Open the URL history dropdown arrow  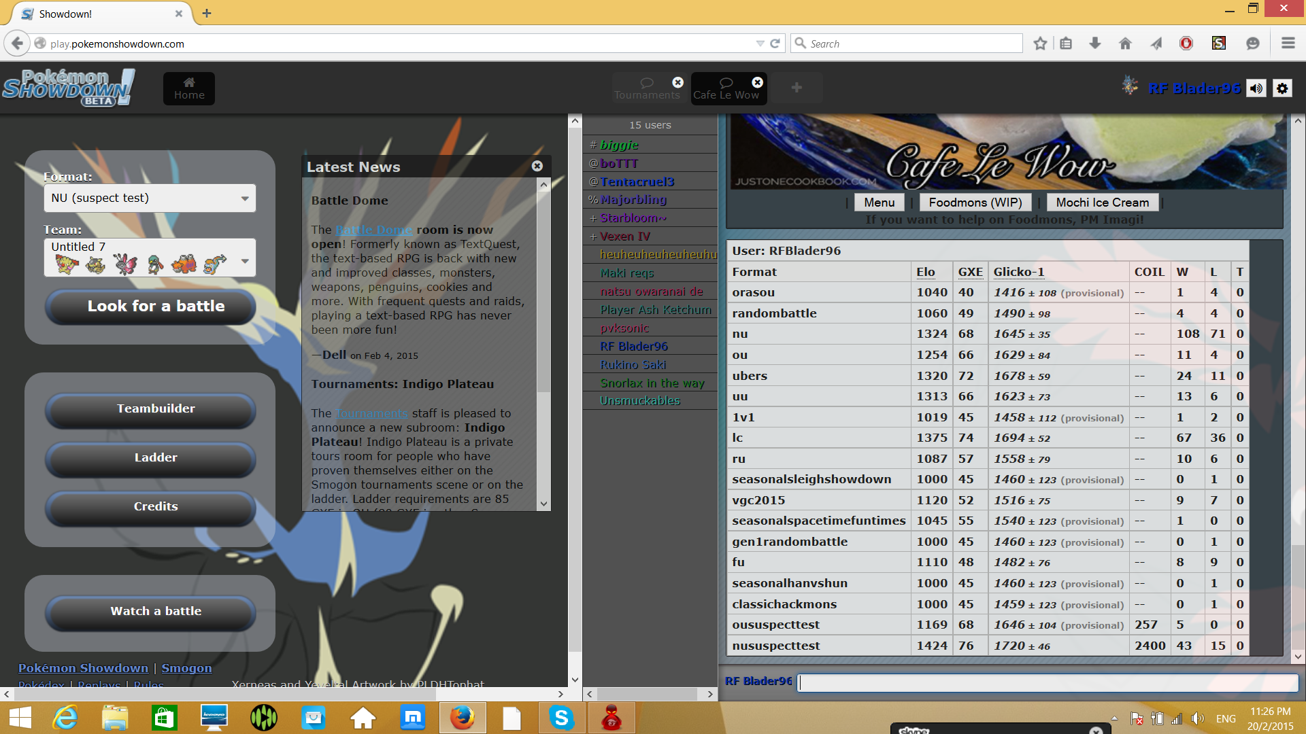point(760,43)
